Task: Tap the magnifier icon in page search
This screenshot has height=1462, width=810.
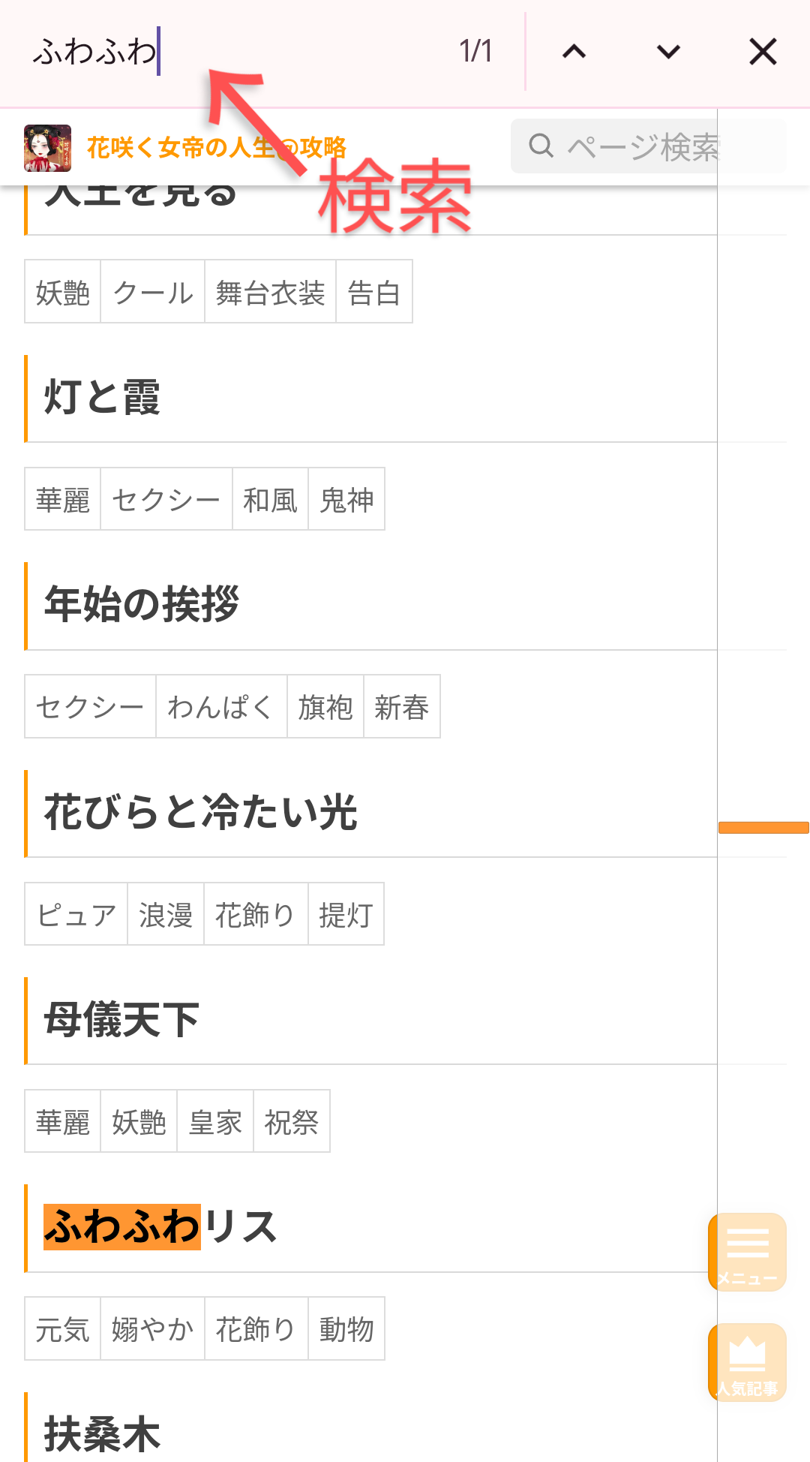Action: click(541, 146)
